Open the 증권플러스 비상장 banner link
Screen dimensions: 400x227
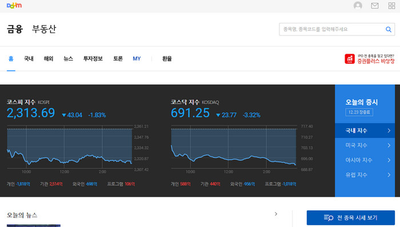[369, 59]
